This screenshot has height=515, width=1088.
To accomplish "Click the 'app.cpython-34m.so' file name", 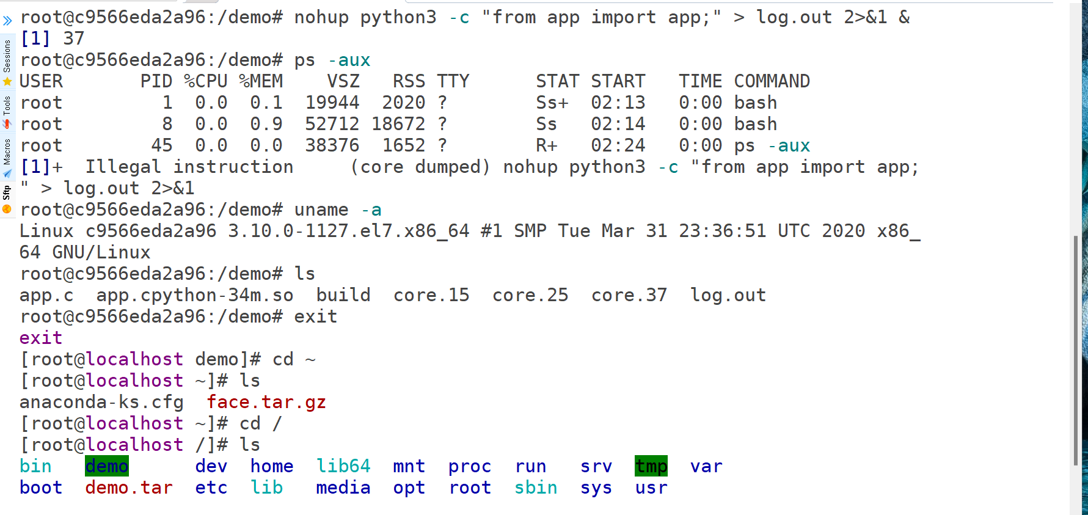I will pyautogui.click(x=195, y=295).
